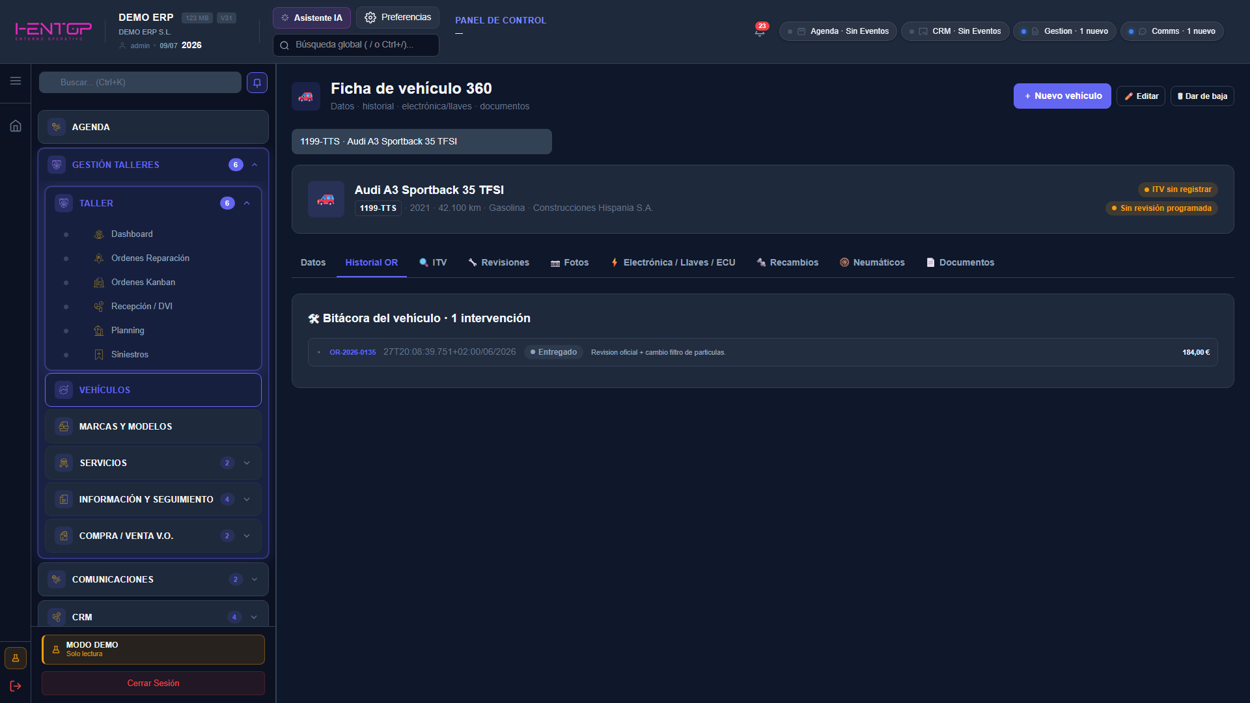Expand the INFORMACIÓN Y SEGUIMIENTO chevron

click(247, 499)
